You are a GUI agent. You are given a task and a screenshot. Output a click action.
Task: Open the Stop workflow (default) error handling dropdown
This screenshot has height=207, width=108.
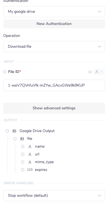(54, 196)
